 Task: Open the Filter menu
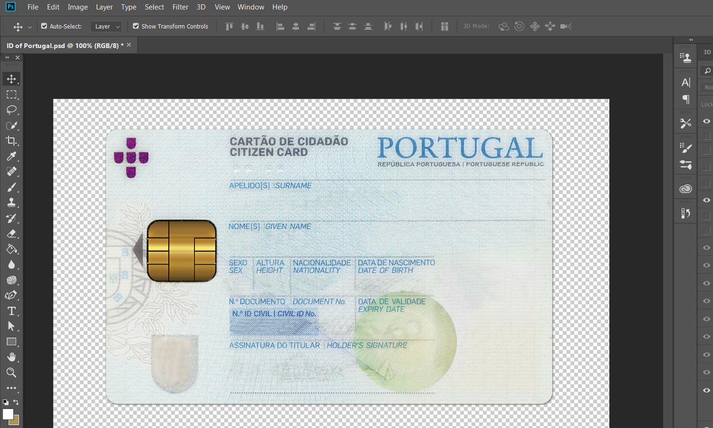180,7
